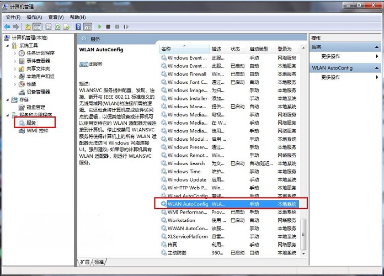Sort by the 状态 column header

[x=238, y=49]
